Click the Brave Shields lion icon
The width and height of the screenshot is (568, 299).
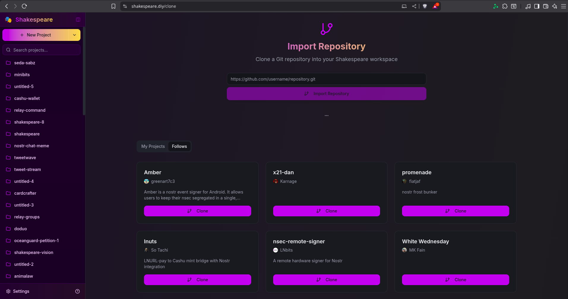click(x=425, y=6)
